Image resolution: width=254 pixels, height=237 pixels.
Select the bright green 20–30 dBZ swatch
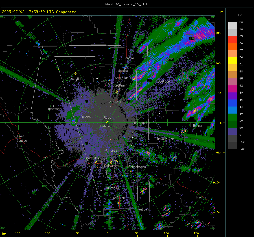(233, 117)
